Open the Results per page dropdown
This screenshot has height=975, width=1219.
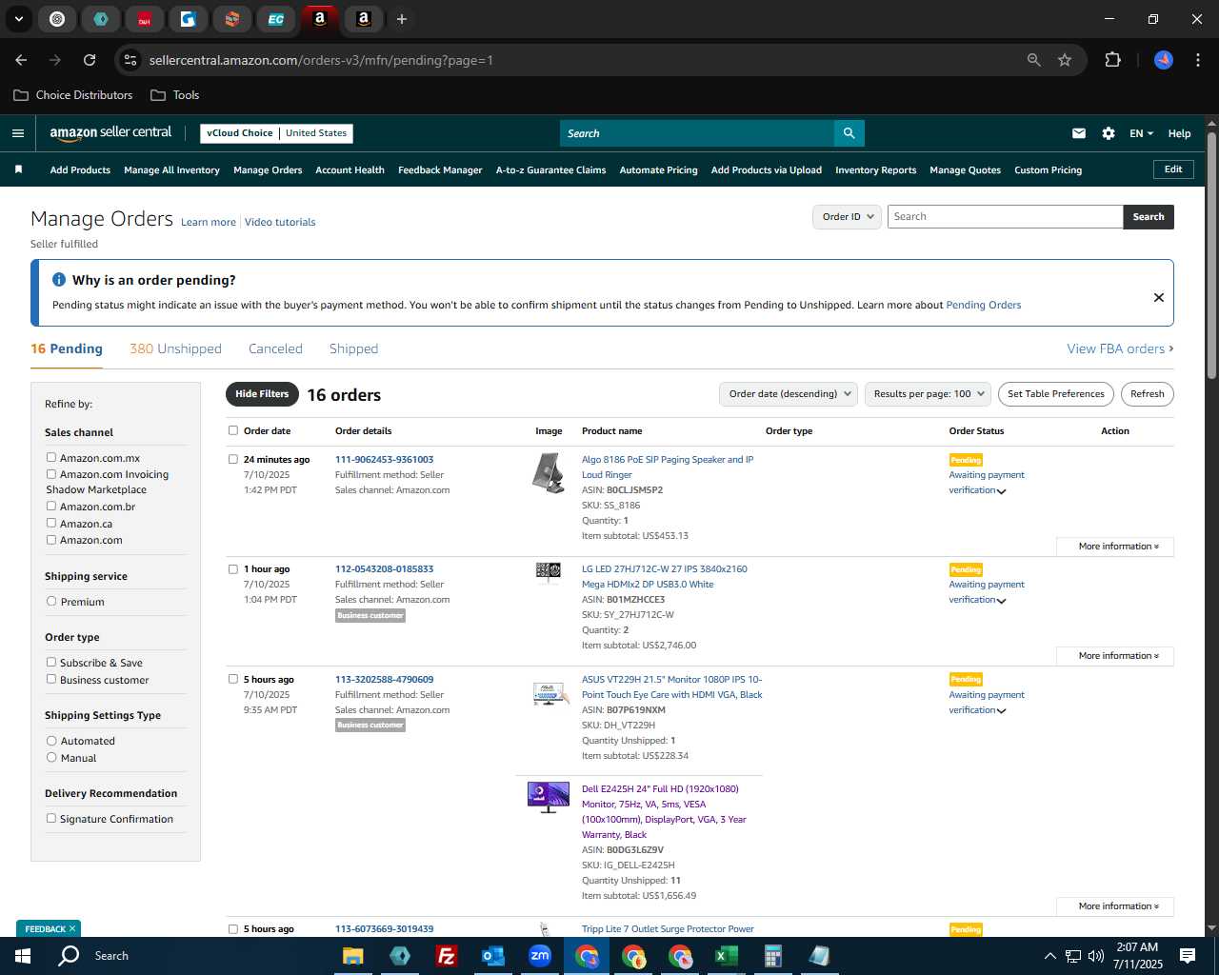pos(928,394)
